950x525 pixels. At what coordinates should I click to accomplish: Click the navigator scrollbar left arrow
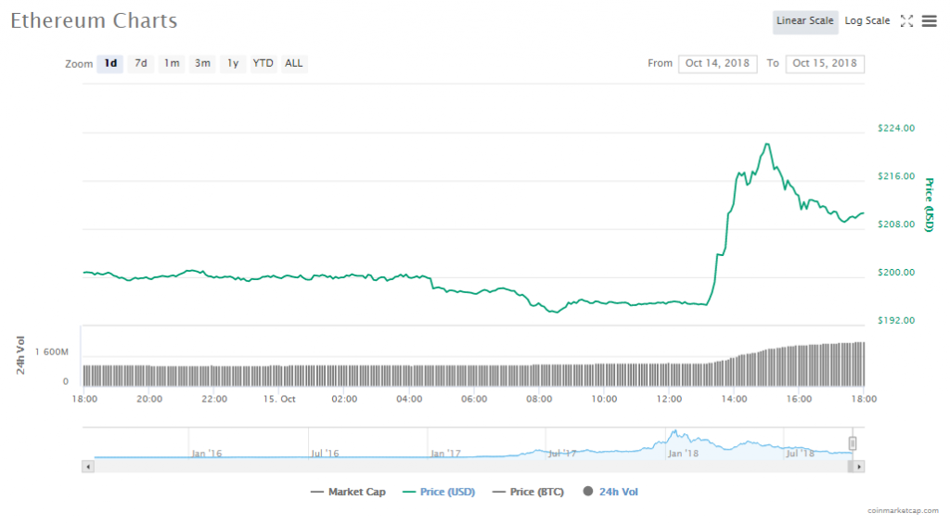coord(89,466)
